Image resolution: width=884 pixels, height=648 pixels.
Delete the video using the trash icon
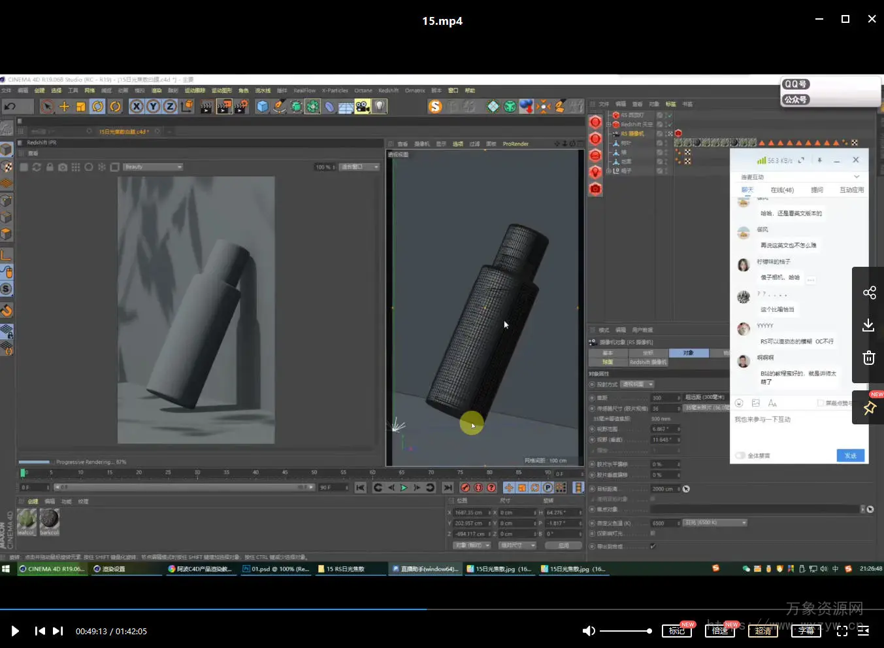pos(869,358)
